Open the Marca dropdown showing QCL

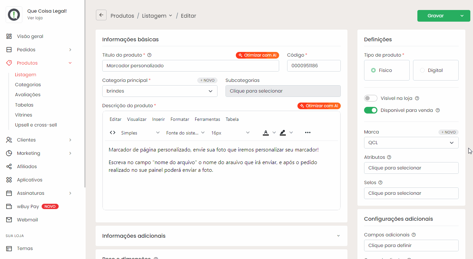pyautogui.click(x=411, y=142)
